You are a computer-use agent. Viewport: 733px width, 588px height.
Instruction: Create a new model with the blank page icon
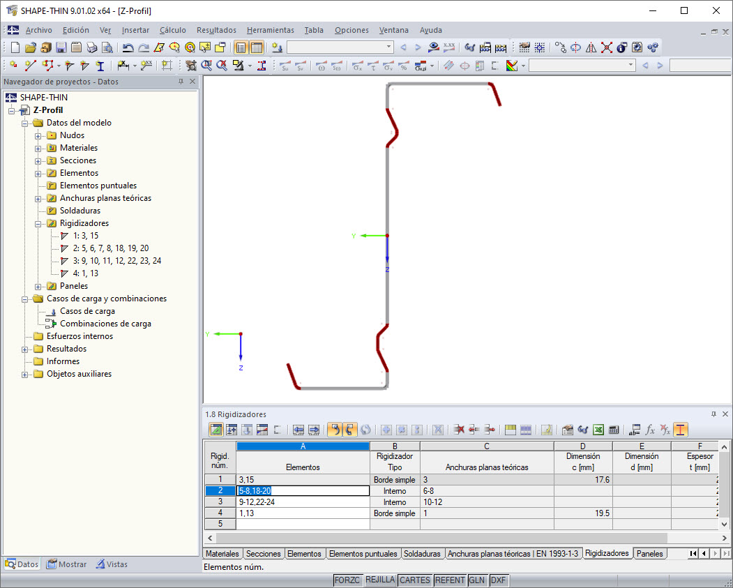(x=15, y=47)
